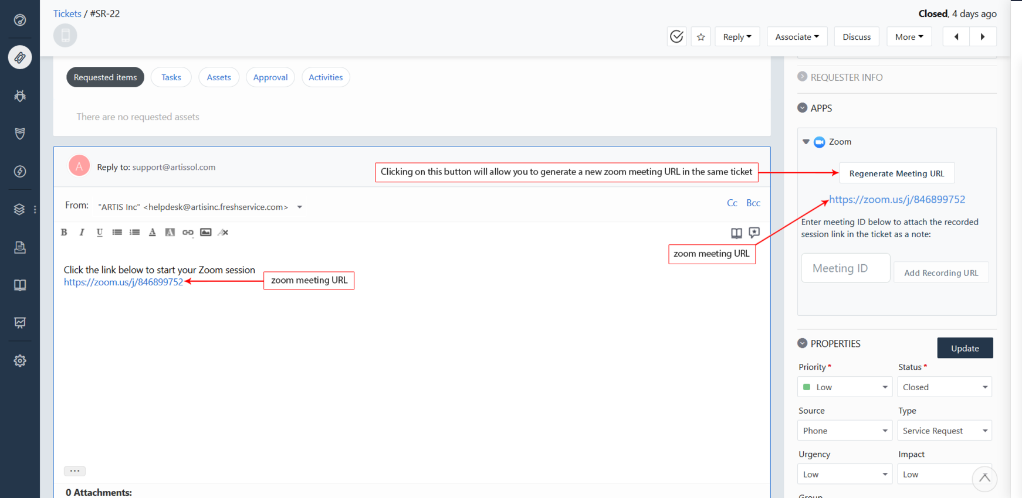Viewport: 1022px width, 498px height.
Task: Click the Discuss button
Action: pos(857,36)
